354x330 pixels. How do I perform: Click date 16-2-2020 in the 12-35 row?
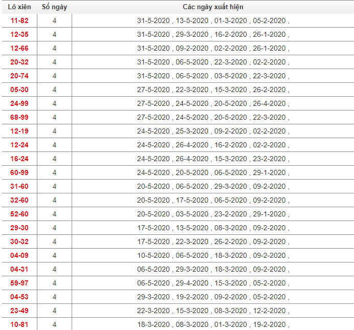coord(231,35)
